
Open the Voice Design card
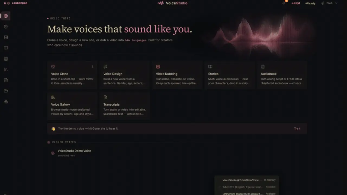click(124, 75)
